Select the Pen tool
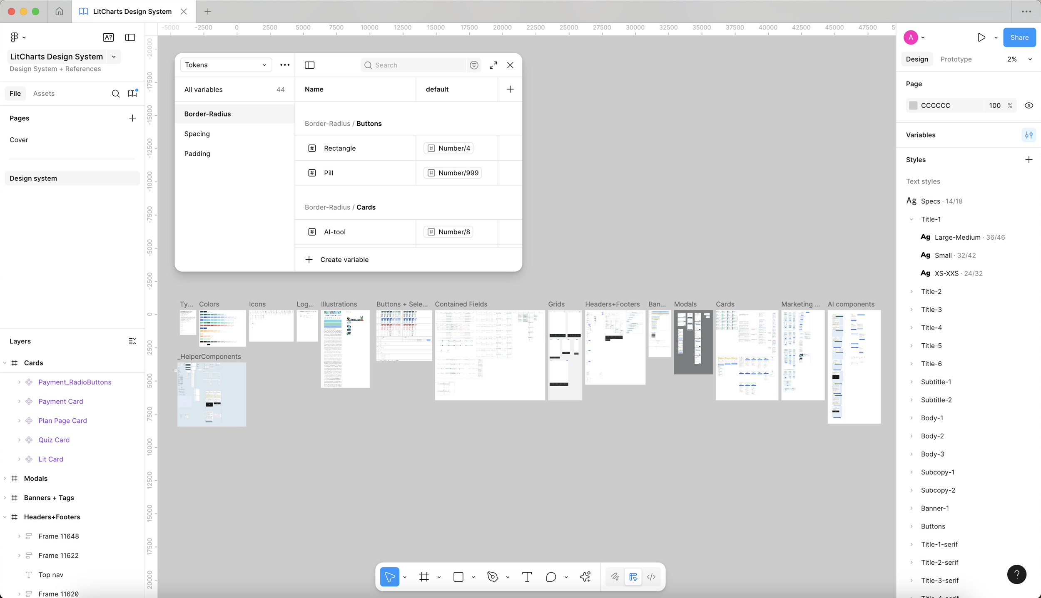Image resolution: width=1041 pixels, height=598 pixels. tap(493, 577)
